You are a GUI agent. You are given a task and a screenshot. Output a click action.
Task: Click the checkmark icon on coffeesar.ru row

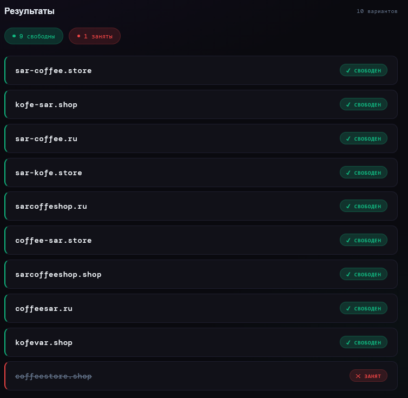(x=348, y=308)
